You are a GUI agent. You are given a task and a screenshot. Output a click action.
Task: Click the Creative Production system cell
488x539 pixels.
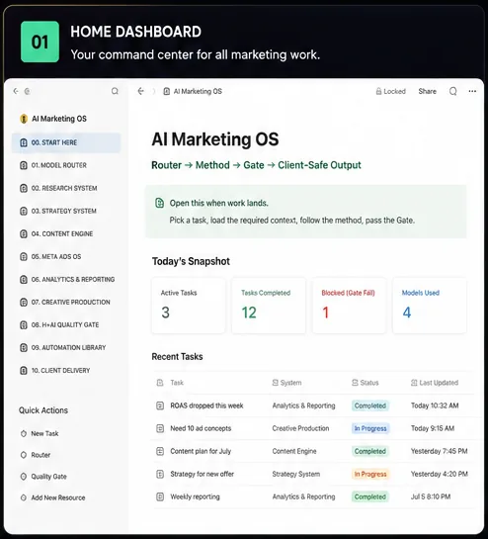(300, 428)
